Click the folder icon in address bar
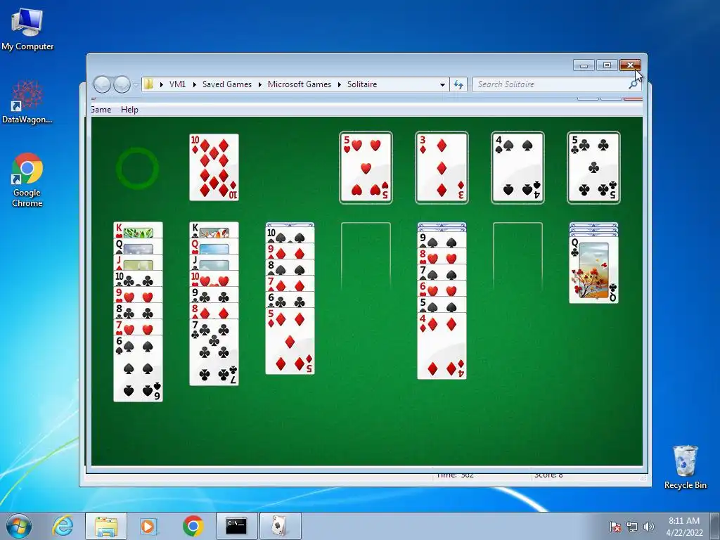720x540 pixels. (x=148, y=84)
